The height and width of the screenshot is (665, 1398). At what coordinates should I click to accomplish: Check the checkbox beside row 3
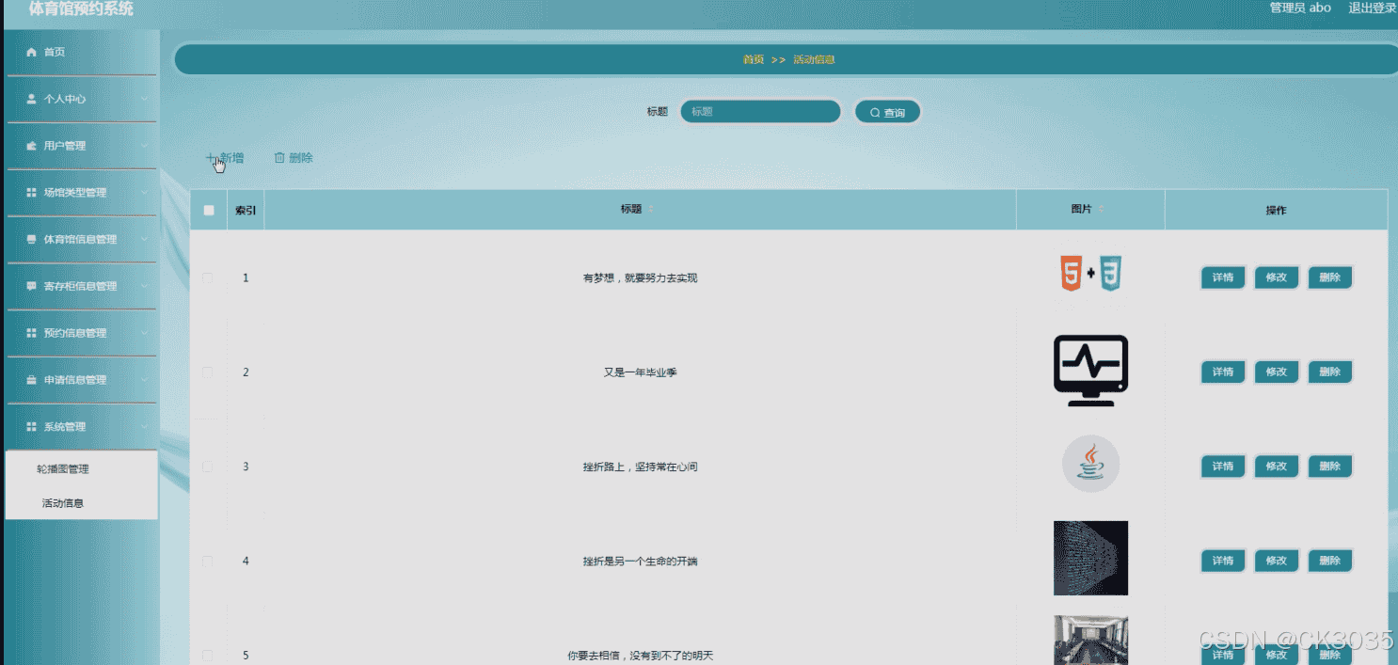point(208,467)
